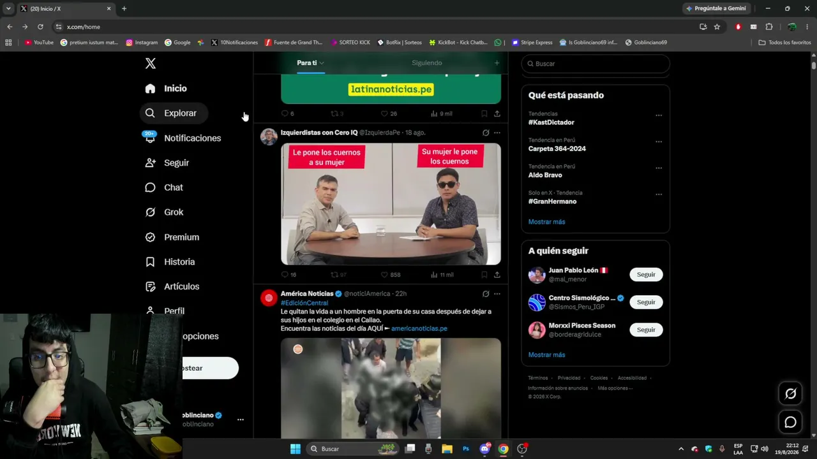Show more suggestions under A quién seguir

pyautogui.click(x=546, y=355)
